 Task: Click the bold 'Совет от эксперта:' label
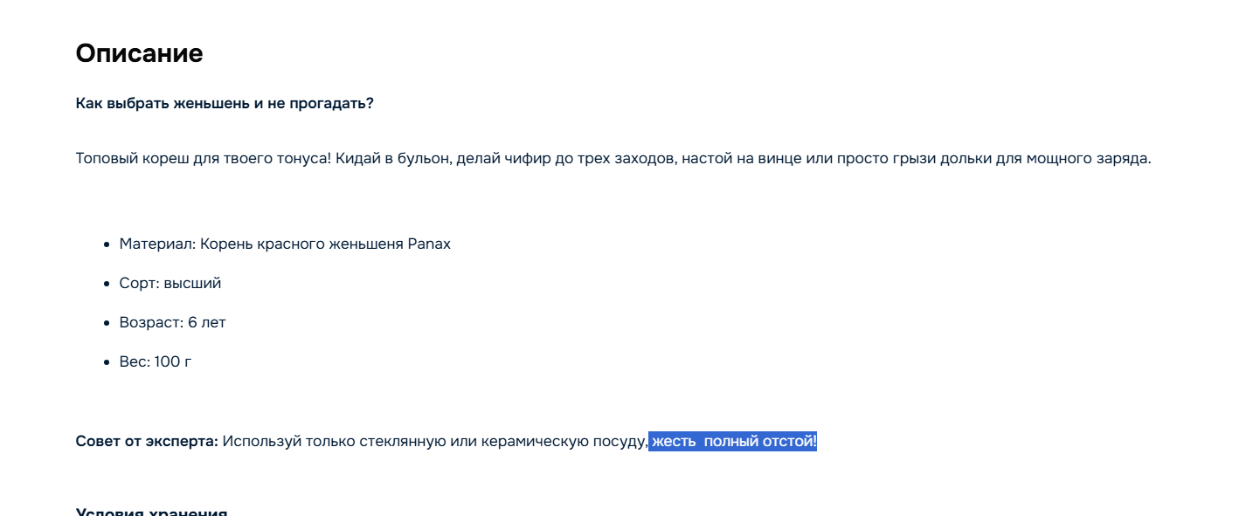pos(147,442)
